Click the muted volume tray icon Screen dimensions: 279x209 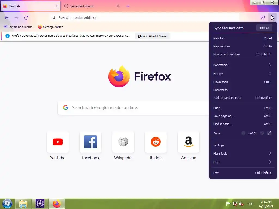click(241, 204)
